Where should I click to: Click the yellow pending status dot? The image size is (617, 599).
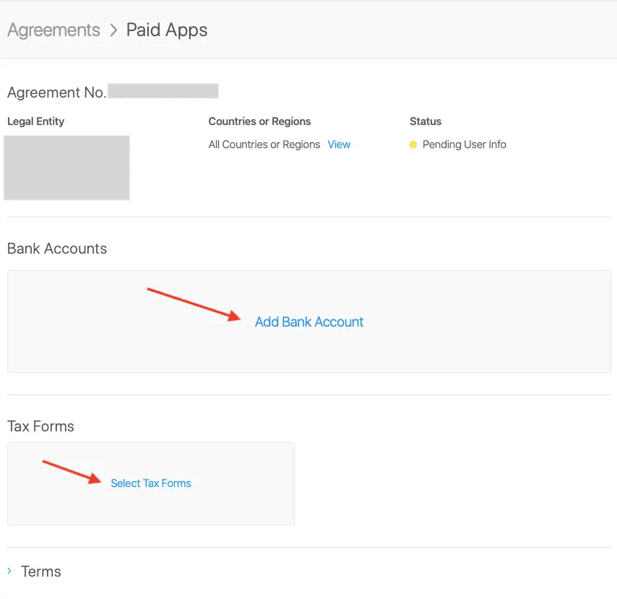413,145
